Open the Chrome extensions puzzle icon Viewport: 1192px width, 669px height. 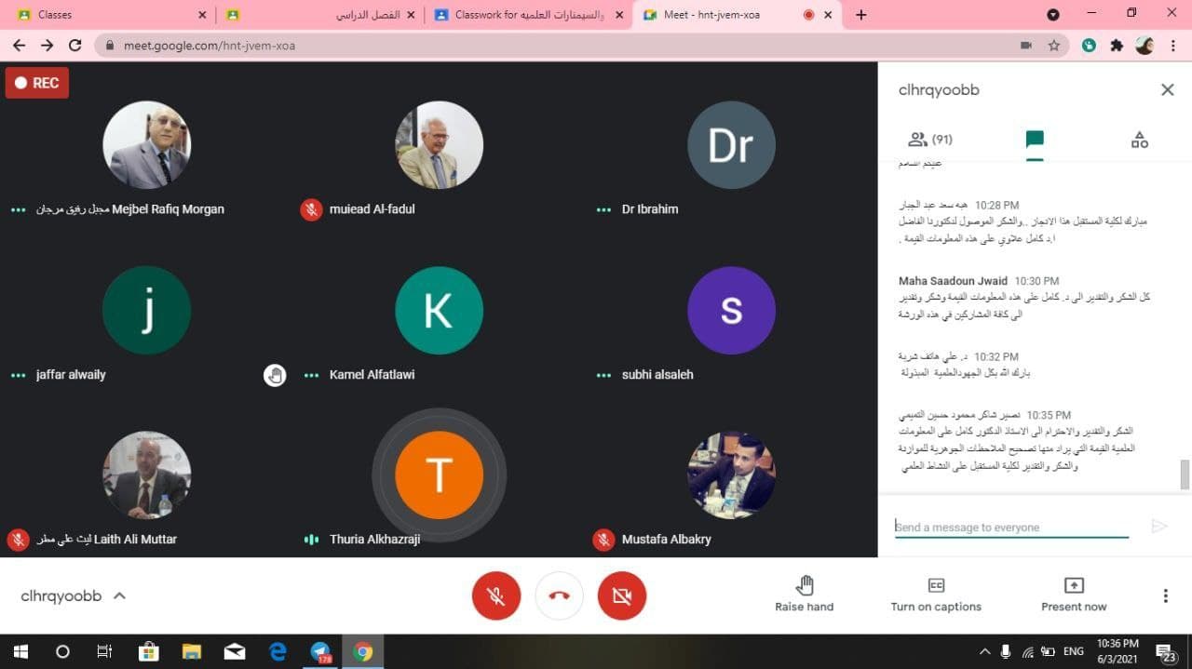coord(1117,45)
